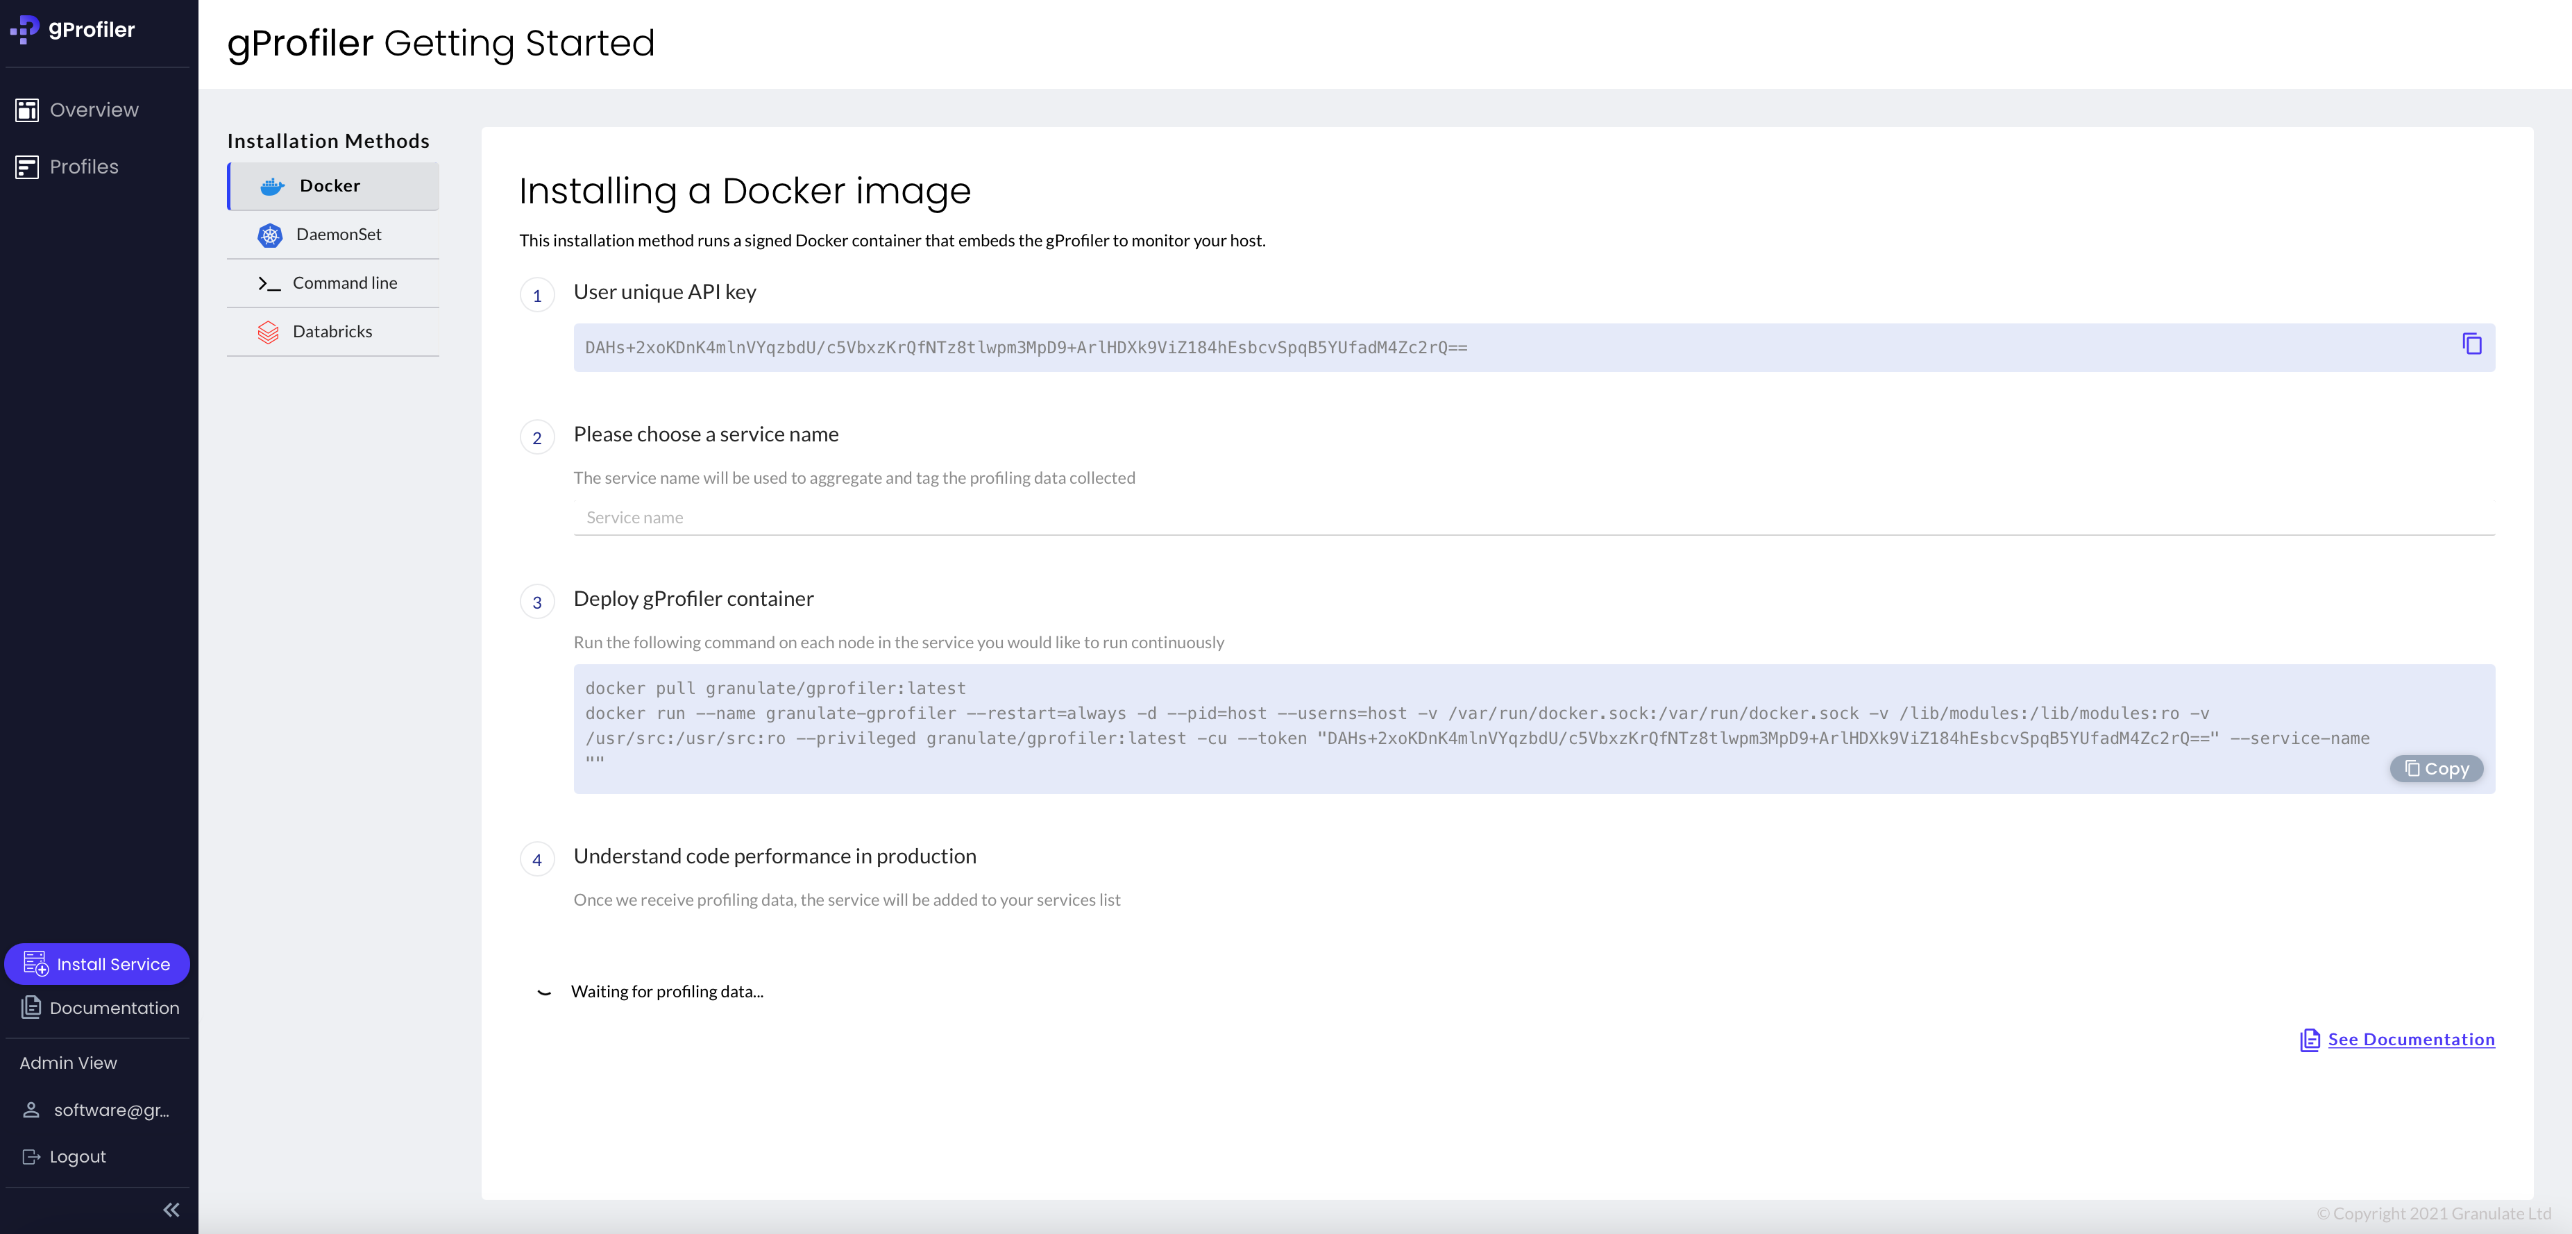Open the See Documentation link
This screenshot has width=2572, height=1234.
2411,1039
